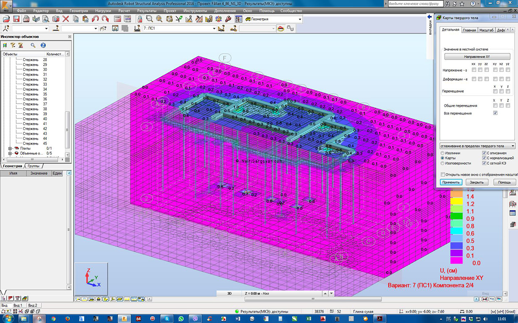The height and width of the screenshot is (323, 518).
Task: Toggle the С нормализацией checkbox
Action: click(484, 158)
